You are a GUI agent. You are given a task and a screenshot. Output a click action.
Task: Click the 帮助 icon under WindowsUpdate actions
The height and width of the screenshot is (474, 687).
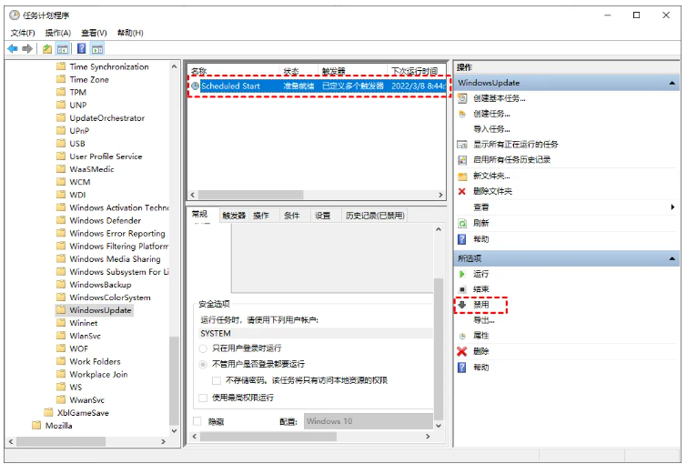pos(462,239)
